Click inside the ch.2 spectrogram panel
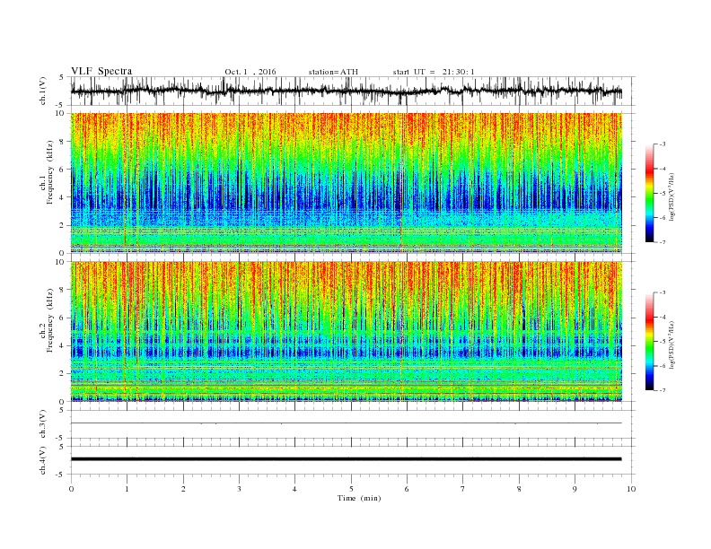This screenshot has width=711, height=549. click(347, 331)
